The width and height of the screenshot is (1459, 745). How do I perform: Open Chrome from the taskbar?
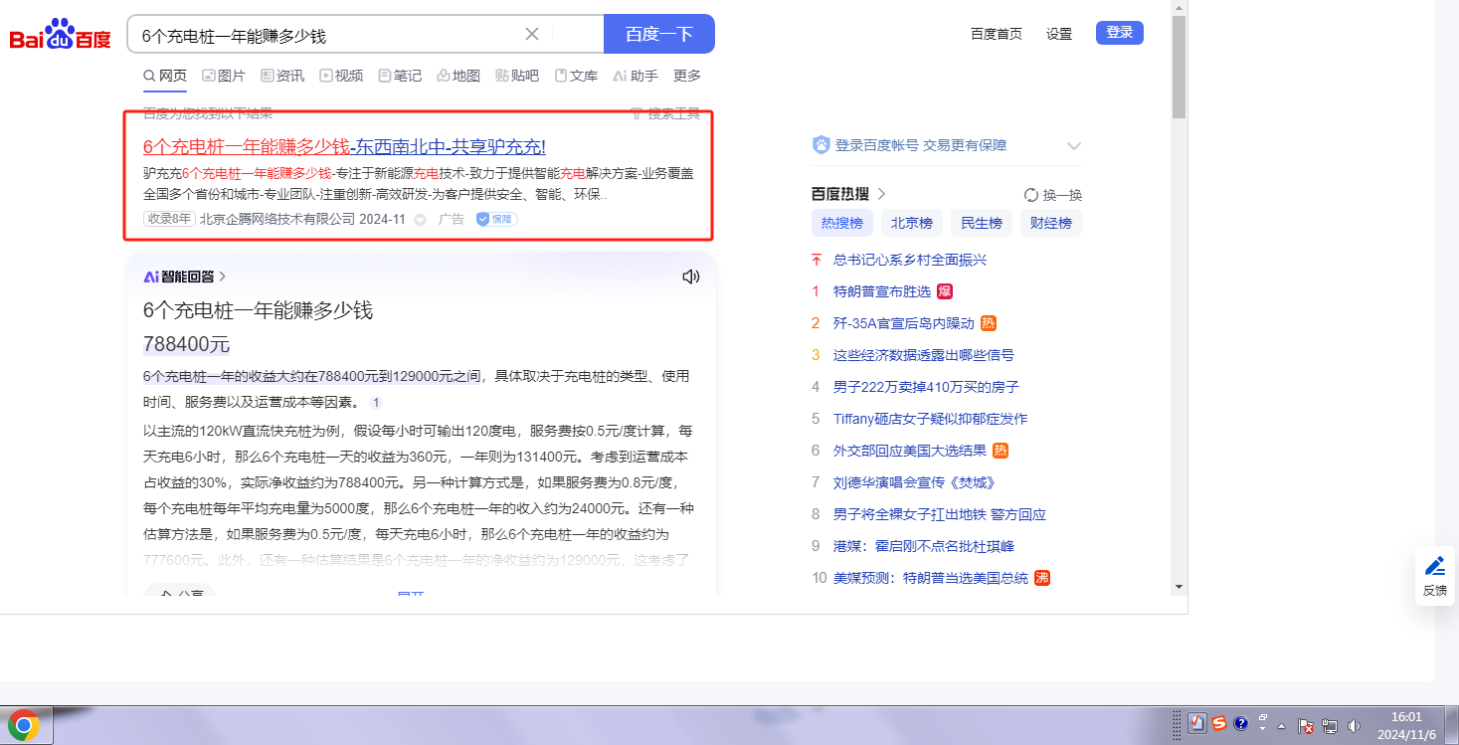coord(25,725)
